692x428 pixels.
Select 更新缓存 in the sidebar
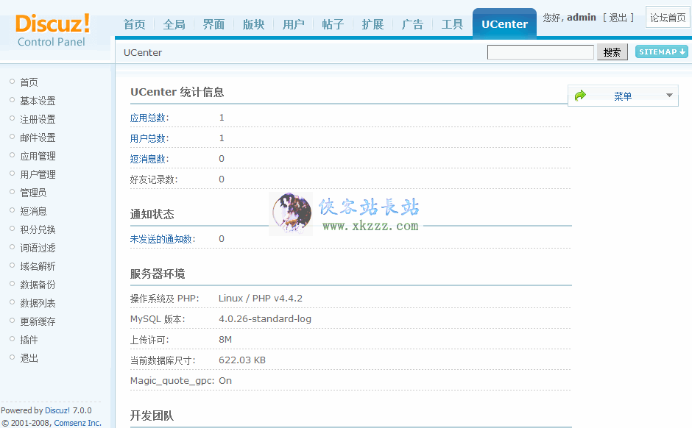coord(38,321)
